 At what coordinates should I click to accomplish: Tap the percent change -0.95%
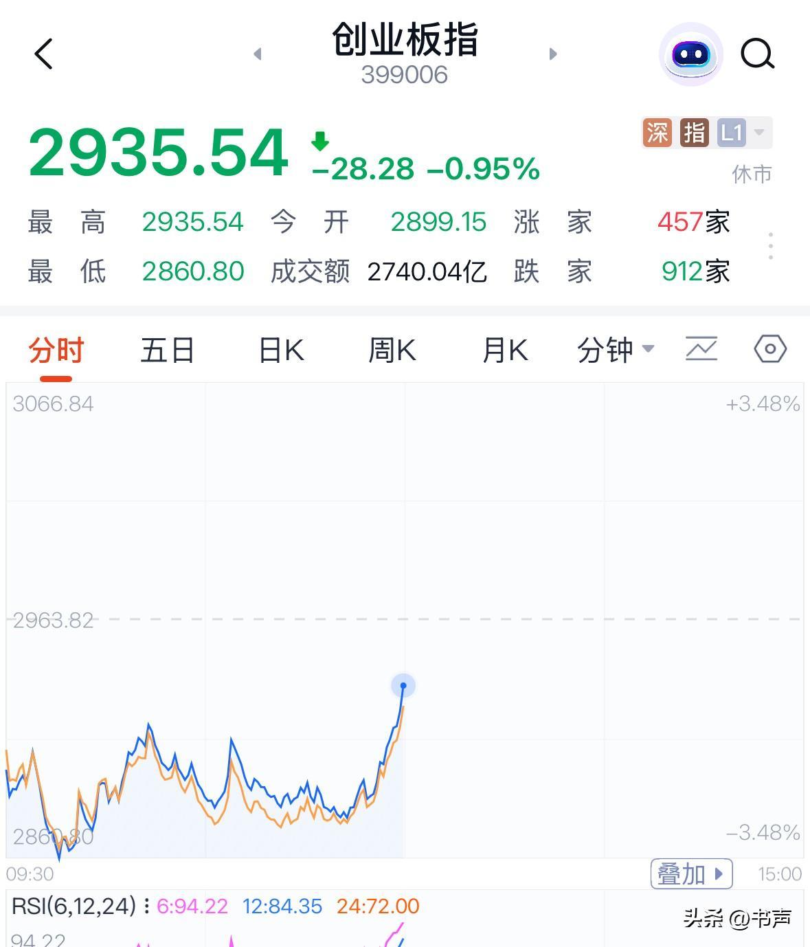coord(484,169)
